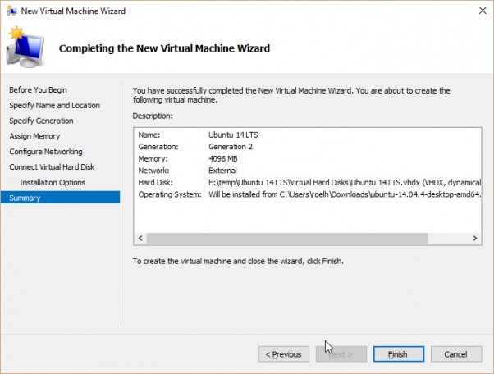Click the Operating System install path text
This screenshot has height=374, width=494.
coord(345,194)
